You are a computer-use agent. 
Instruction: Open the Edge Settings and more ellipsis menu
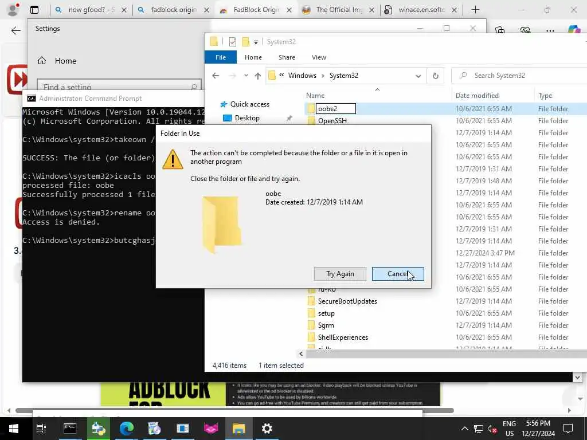click(550, 31)
